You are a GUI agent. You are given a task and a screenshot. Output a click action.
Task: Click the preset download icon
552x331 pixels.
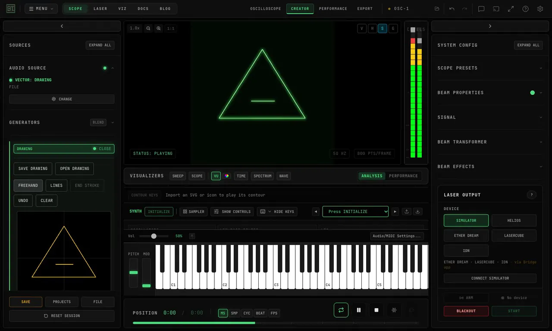click(417, 212)
